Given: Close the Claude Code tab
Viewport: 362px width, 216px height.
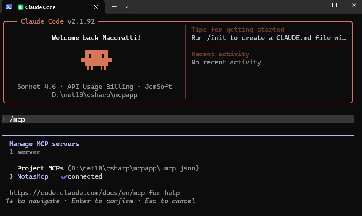Looking at the screenshot, I should [x=95, y=7].
